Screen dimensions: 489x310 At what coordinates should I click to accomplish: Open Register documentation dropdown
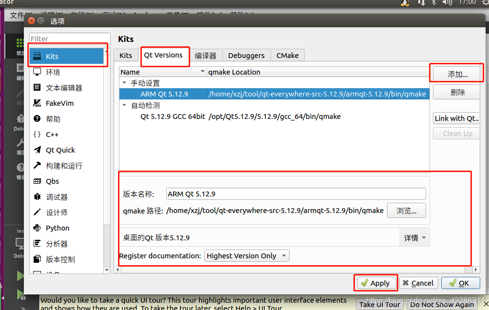click(x=247, y=256)
